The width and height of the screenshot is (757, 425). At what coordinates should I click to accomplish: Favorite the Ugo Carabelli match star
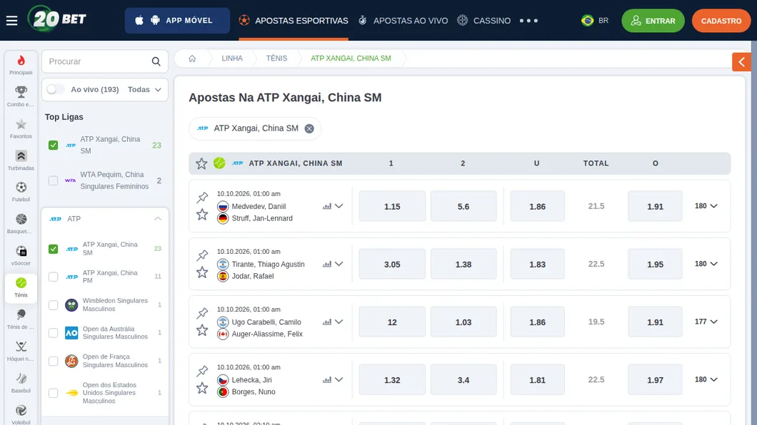(202, 330)
